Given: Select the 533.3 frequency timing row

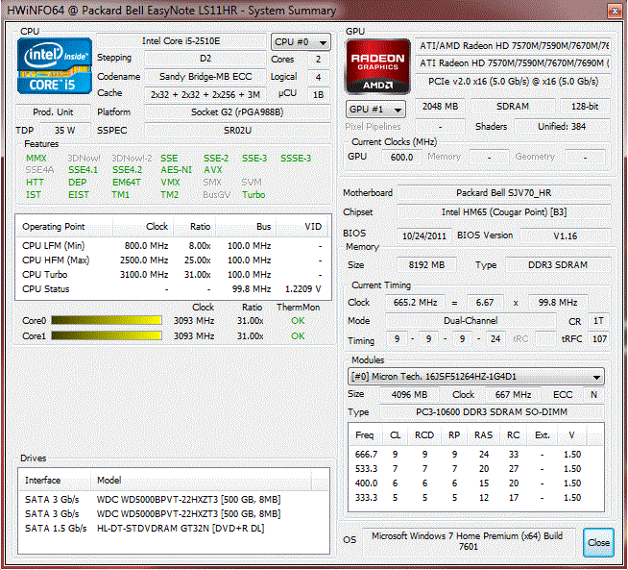Looking at the screenshot, I should 476,468.
